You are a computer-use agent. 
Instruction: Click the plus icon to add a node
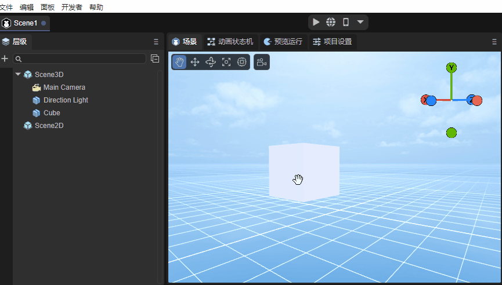(x=5, y=59)
